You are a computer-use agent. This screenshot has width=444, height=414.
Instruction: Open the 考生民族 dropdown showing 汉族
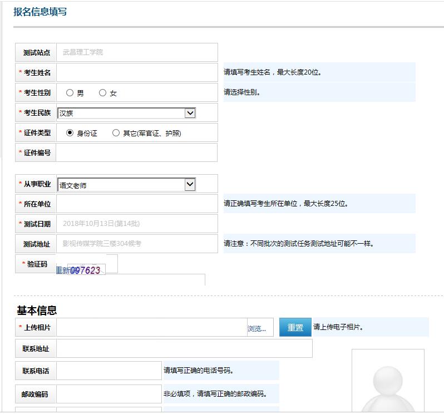(126, 113)
